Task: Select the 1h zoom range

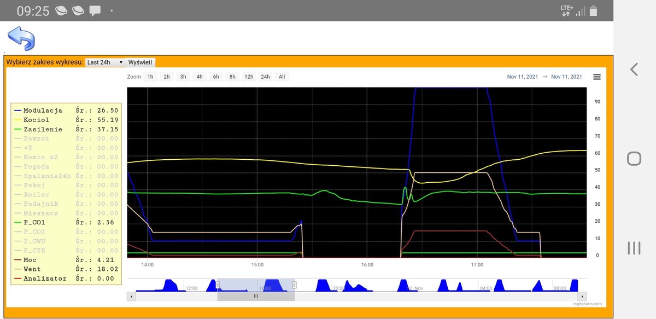Action: (x=150, y=77)
